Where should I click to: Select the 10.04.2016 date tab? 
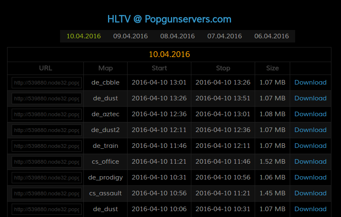84,36
